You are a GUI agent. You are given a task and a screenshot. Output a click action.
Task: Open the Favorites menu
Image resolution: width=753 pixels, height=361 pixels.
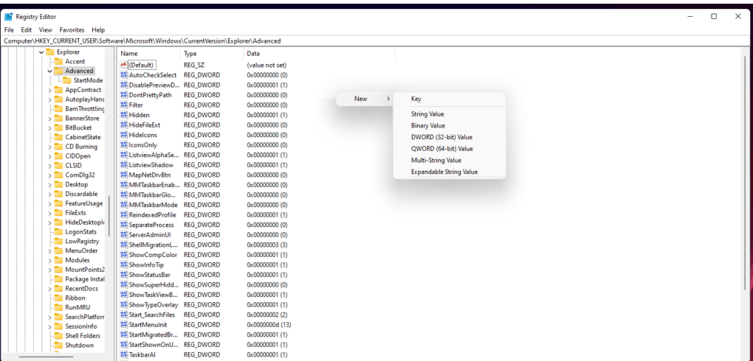(72, 29)
